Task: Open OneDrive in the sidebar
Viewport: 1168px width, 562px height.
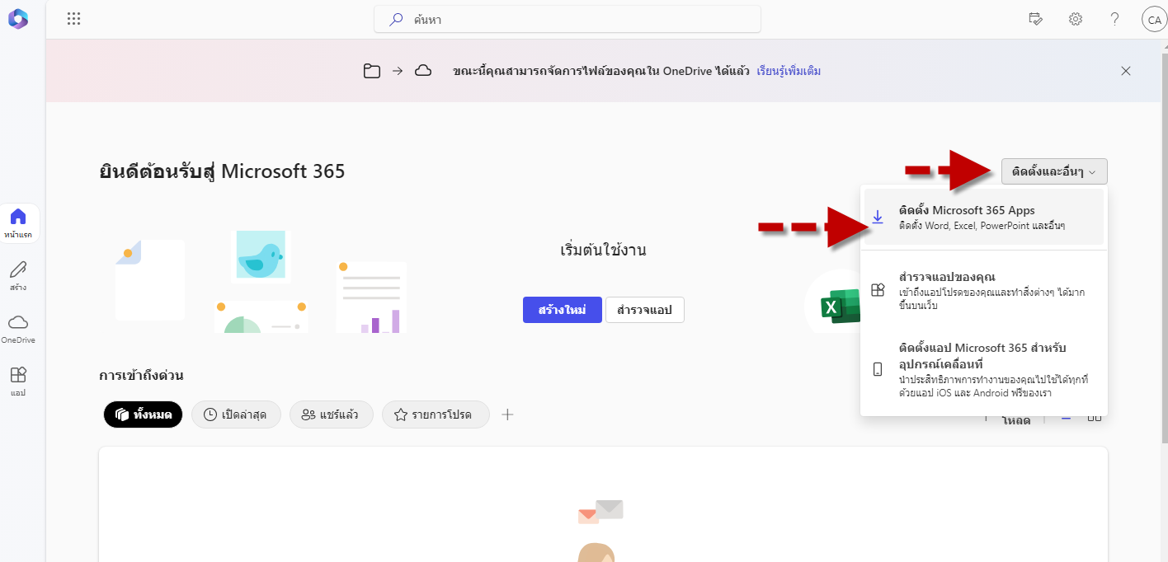Action: click(x=18, y=328)
